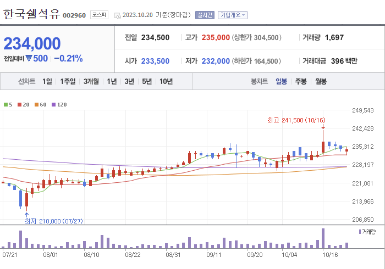Switch to the 일봉 candlestick chart
The height and width of the screenshot is (269, 385).
click(281, 81)
